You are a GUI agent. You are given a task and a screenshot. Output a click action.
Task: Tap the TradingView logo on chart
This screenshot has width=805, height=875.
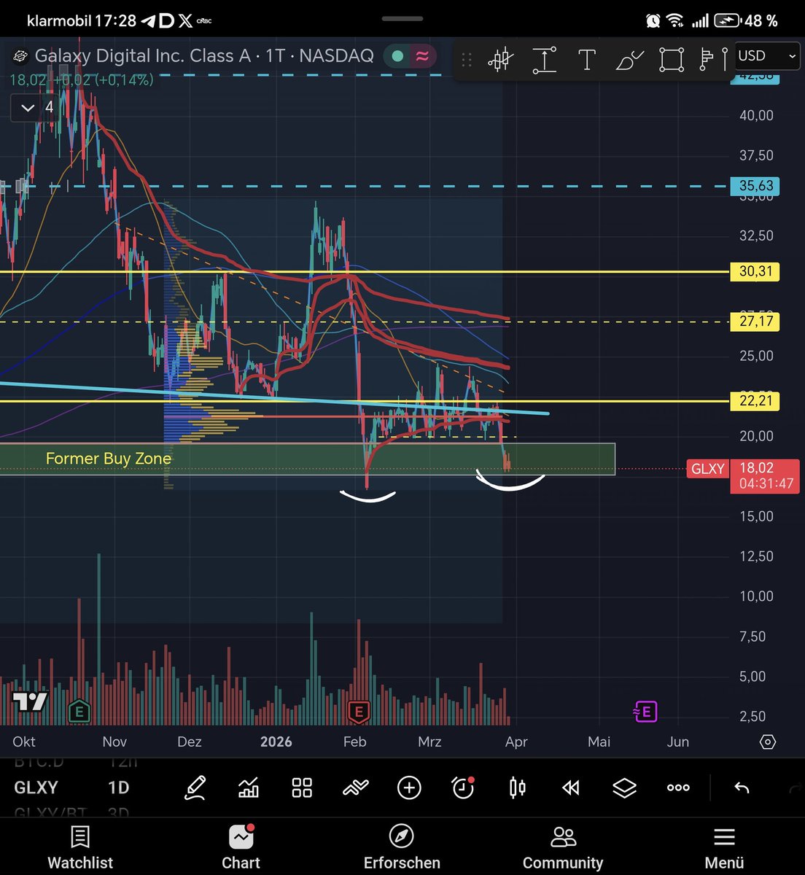click(x=30, y=701)
